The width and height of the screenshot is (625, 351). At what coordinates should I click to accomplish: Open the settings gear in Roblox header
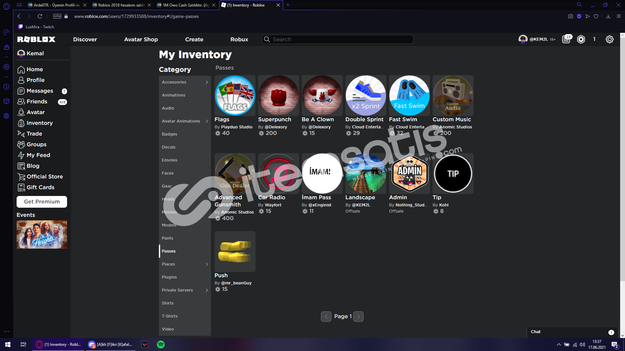coord(610,39)
